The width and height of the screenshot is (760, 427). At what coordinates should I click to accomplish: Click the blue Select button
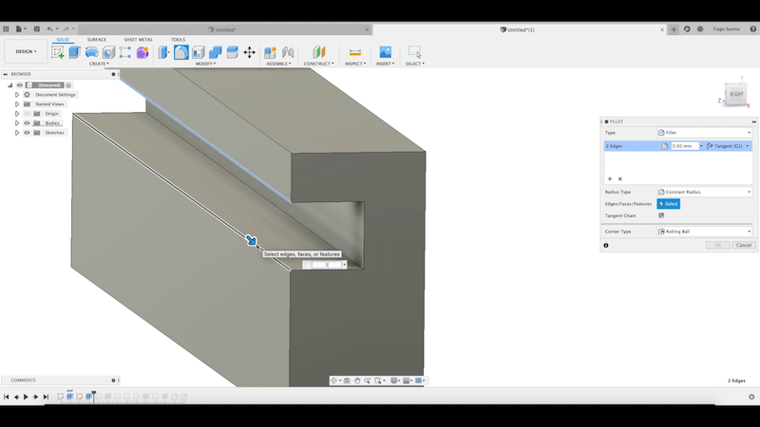point(668,204)
